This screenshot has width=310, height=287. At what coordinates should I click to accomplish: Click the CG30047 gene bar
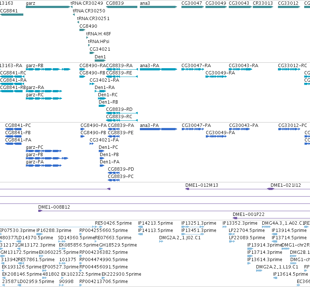[193, 7]
